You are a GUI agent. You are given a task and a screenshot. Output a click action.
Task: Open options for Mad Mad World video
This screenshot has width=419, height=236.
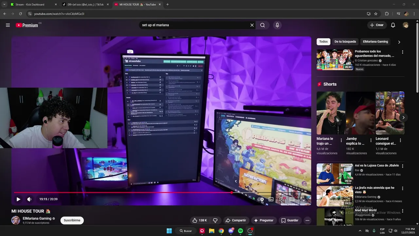click(x=402, y=211)
